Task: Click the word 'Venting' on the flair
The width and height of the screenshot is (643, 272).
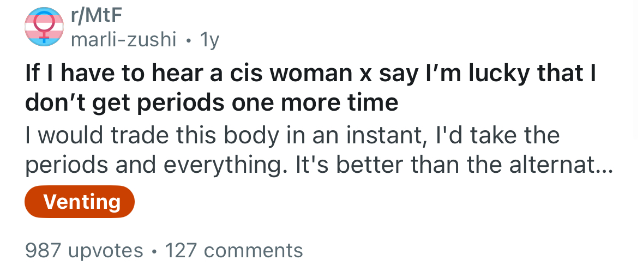Action: (x=82, y=202)
